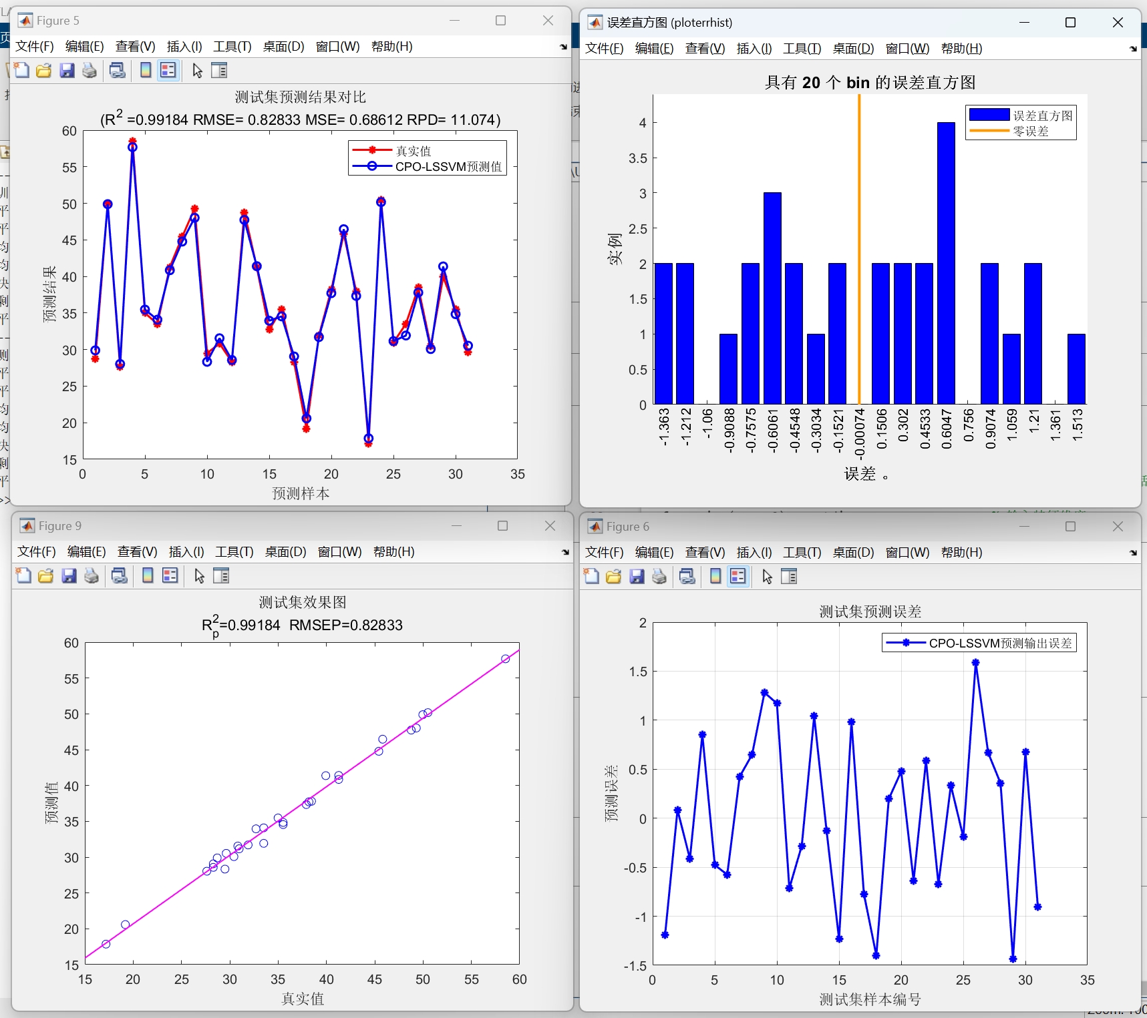The width and height of the screenshot is (1147, 1018).
Task: Click Figure 6 title 测试集预测误差
Action: [870, 611]
